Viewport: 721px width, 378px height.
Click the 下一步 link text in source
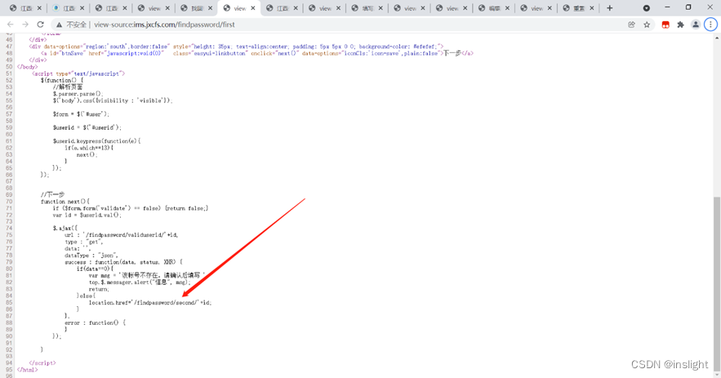click(452, 53)
